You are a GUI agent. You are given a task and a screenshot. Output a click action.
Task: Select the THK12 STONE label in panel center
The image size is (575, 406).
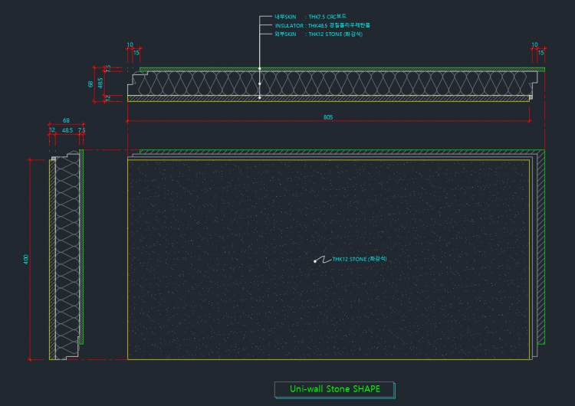359,260
